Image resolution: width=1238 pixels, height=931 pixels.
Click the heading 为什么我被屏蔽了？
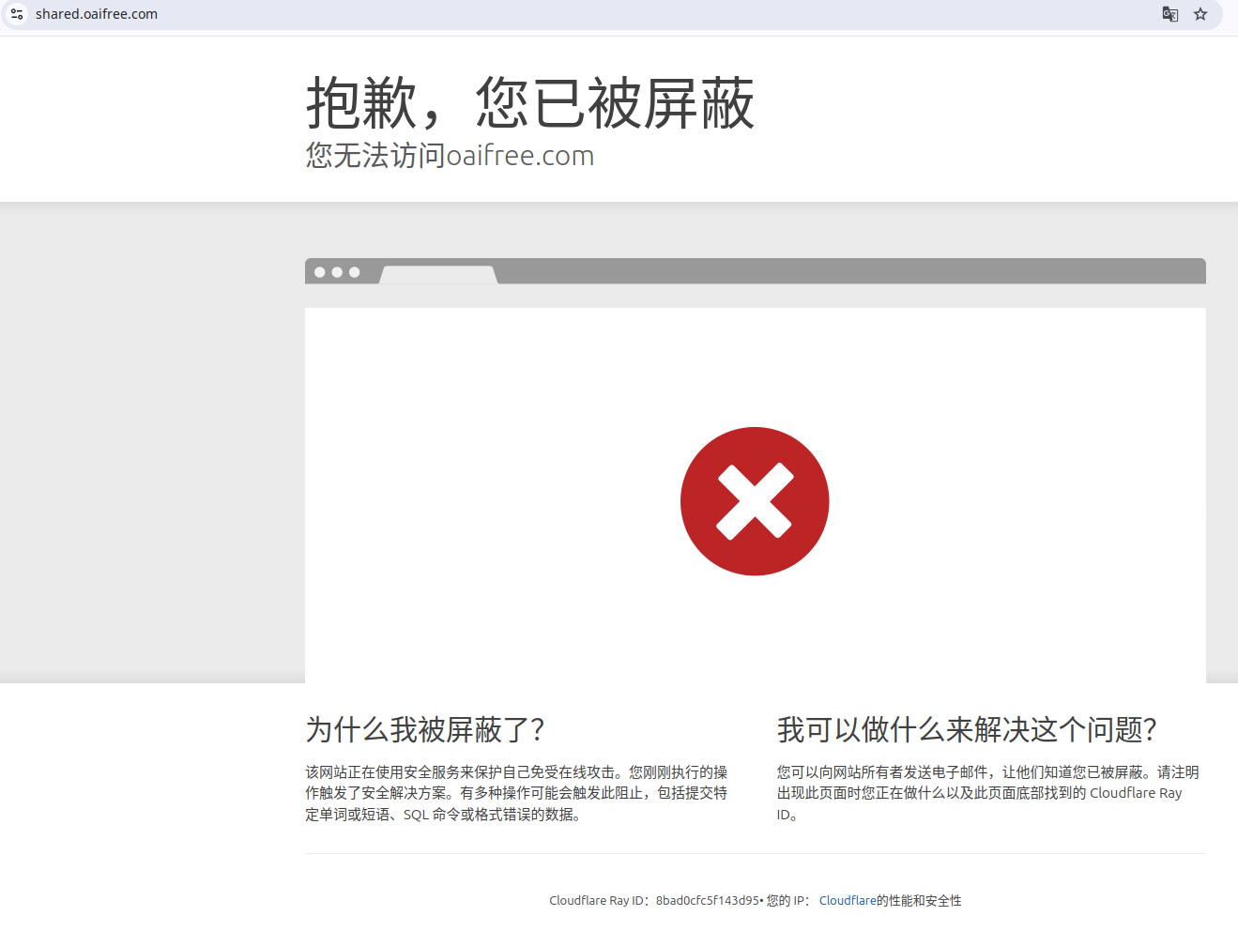[x=425, y=729]
